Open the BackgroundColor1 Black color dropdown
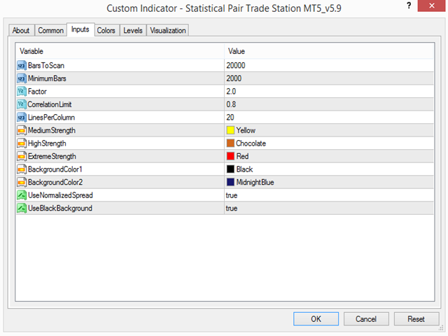 (x=244, y=169)
